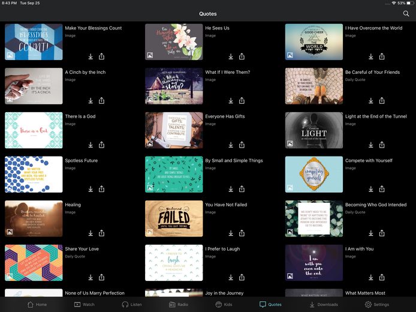Open the He Sees Us flower thumbnail

click(x=174, y=42)
